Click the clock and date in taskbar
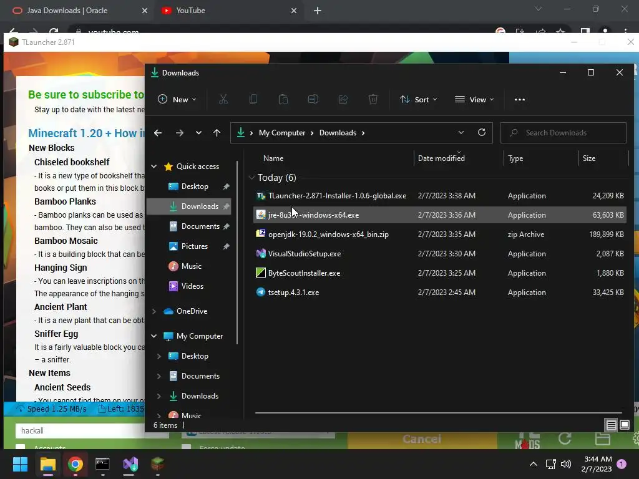The image size is (639, 479). coord(597,464)
